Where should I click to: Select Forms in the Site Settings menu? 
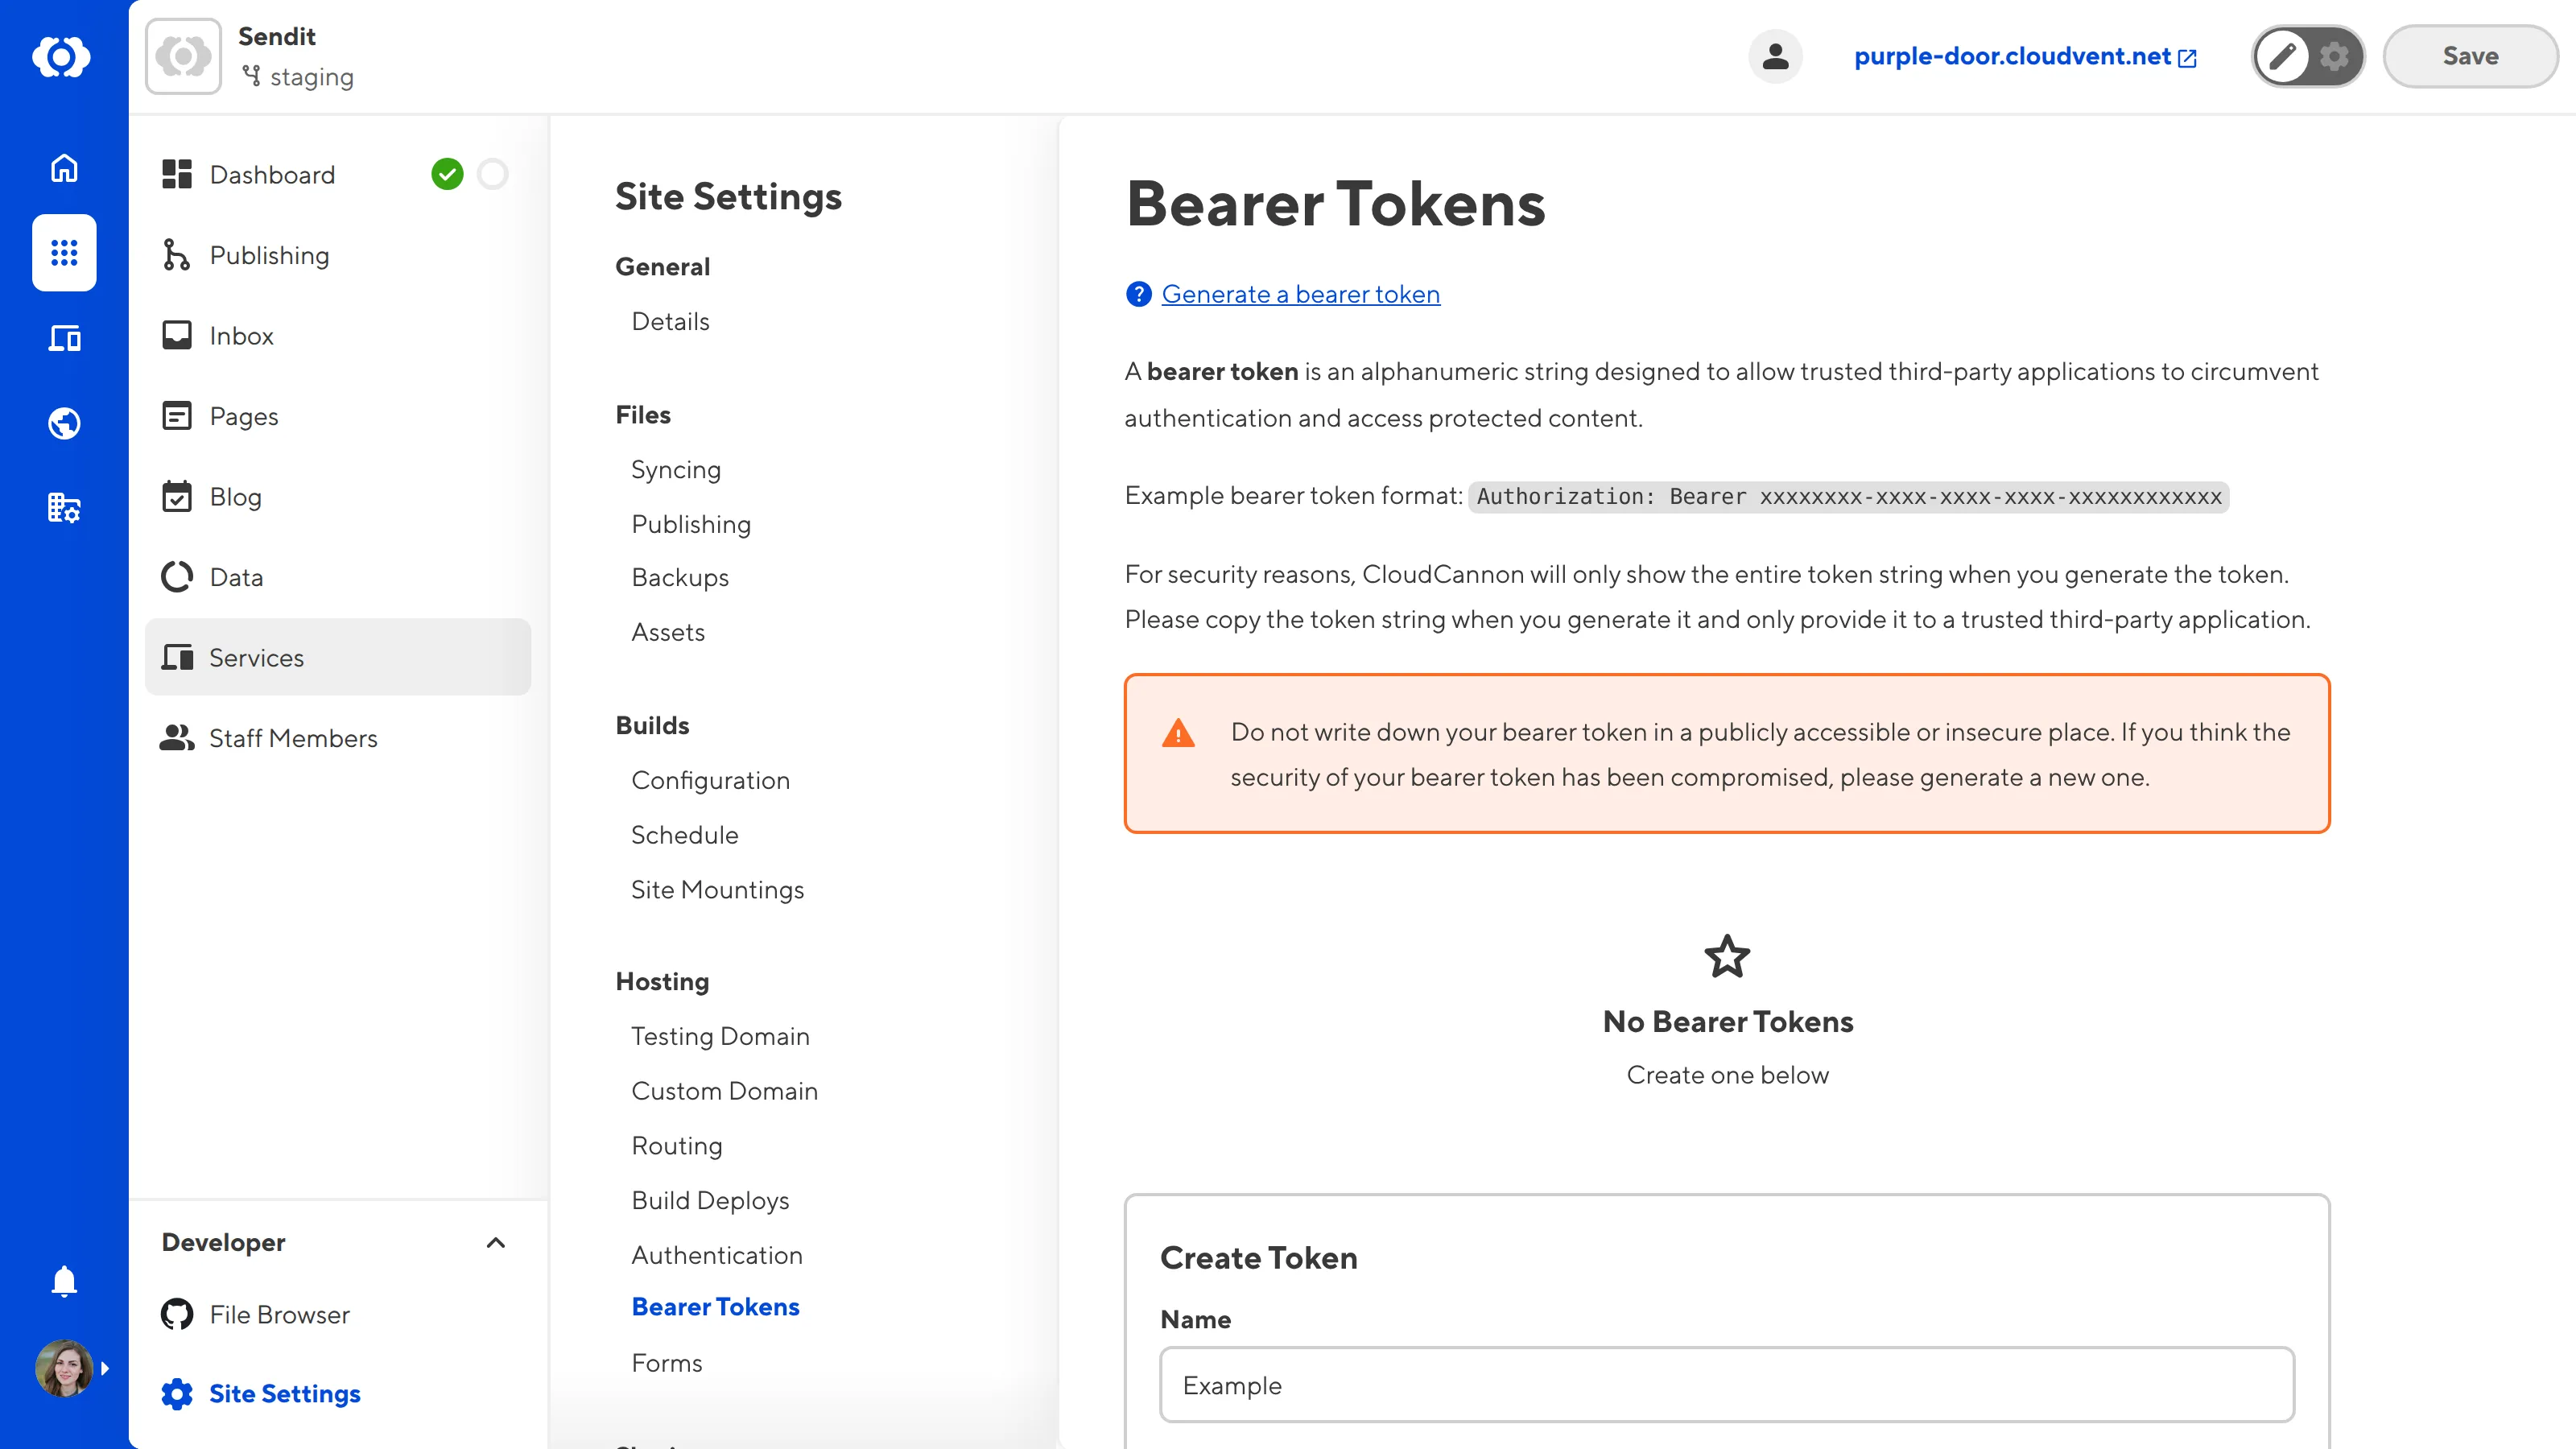(x=666, y=1362)
